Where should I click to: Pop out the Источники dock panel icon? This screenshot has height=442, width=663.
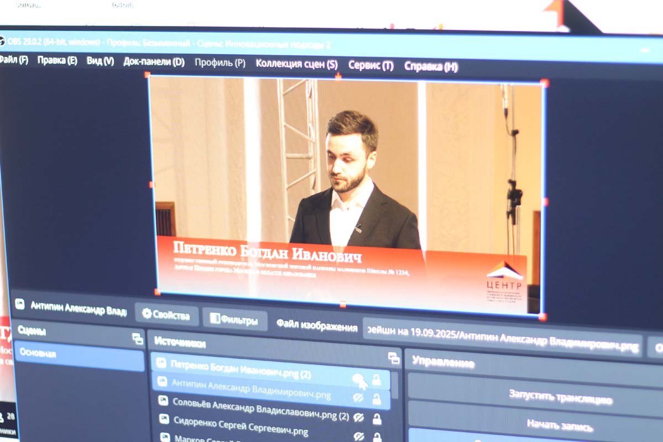(393, 357)
